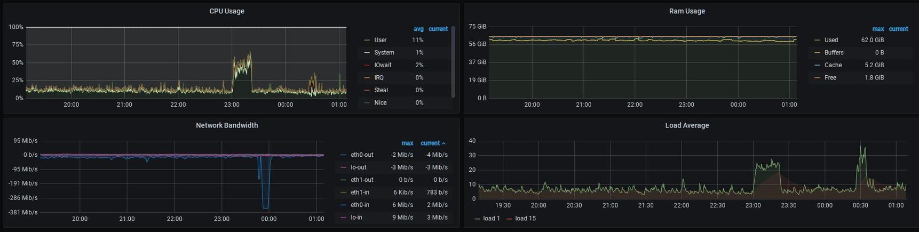The height and width of the screenshot is (232, 919).
Task: Sort the CPU legend by avg column
Action: pos(418,29)
